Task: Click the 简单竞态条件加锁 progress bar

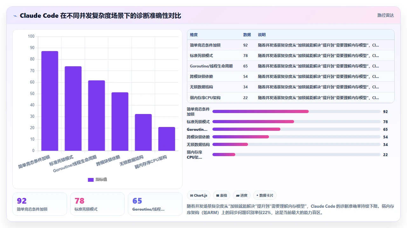Action: coord(296,111)
